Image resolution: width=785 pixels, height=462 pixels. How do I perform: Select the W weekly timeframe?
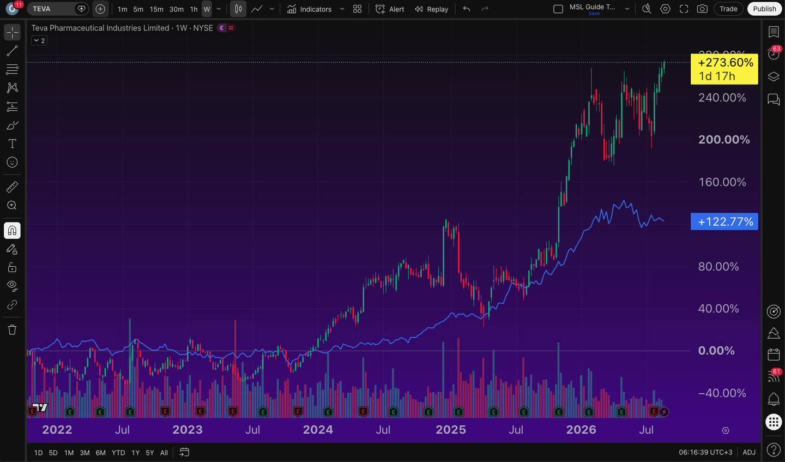tap(207, 9)
